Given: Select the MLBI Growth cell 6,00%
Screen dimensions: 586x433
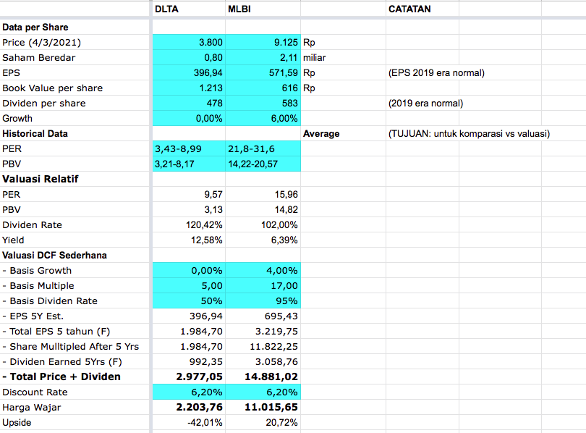Looking at the screenshot, I should pos(263,118).
